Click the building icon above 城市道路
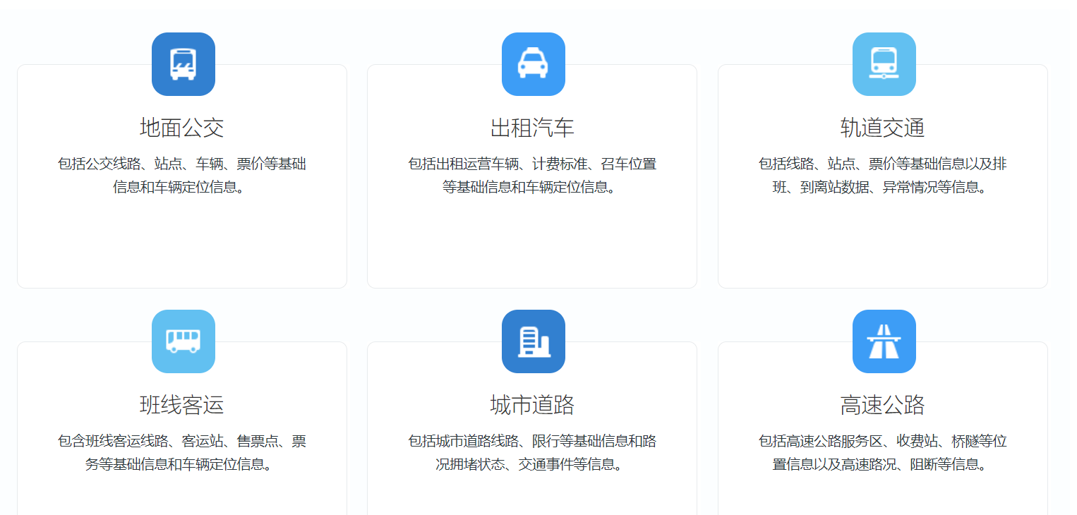Viewport: 1077px width, 515px height. point(533,341)
